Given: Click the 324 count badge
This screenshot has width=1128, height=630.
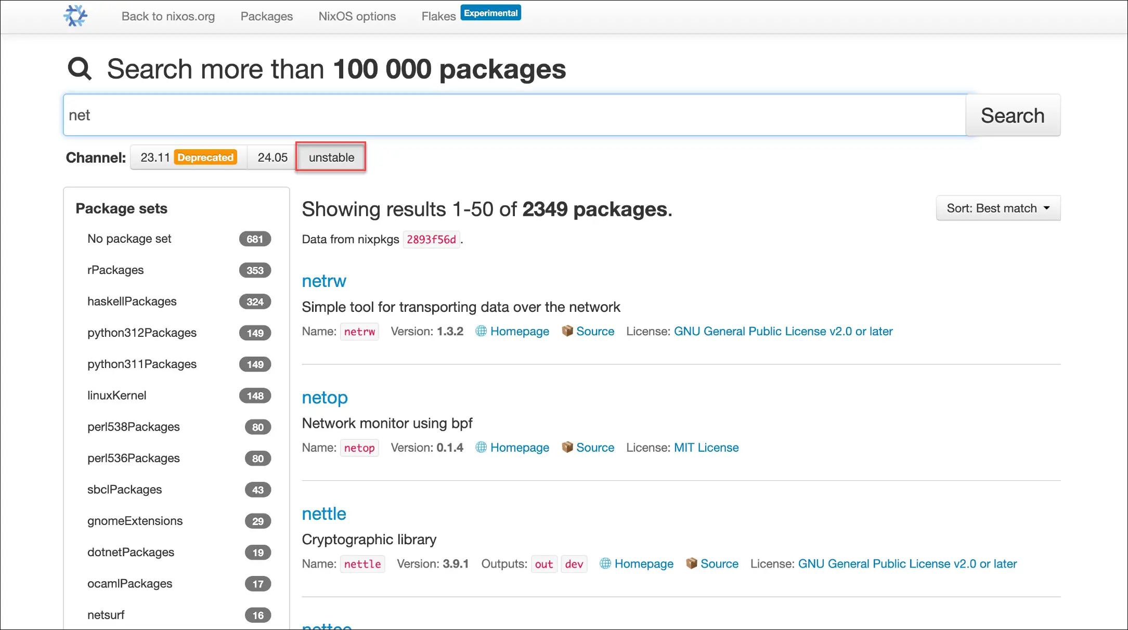Looking at the screenshot, I should tap(255, 302).
